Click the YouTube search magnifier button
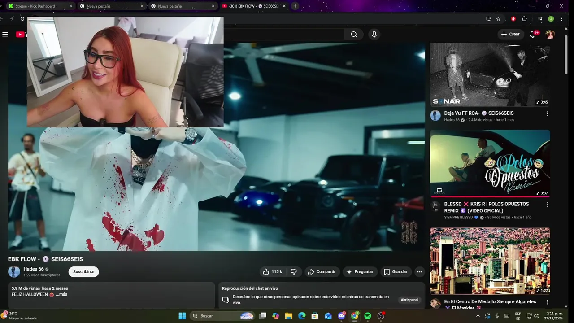The image size is (574, 323). (354, 35)
